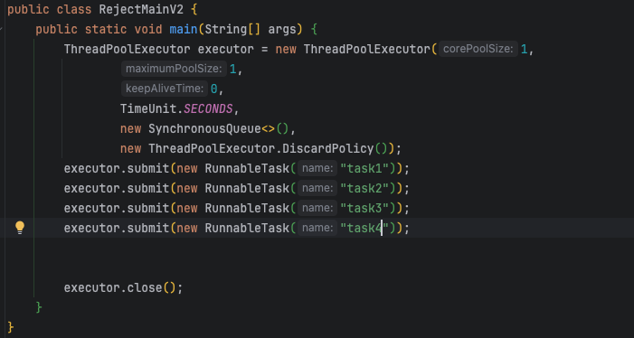
Task: Click the closing brace of the main method
Action: pos(39,307)
